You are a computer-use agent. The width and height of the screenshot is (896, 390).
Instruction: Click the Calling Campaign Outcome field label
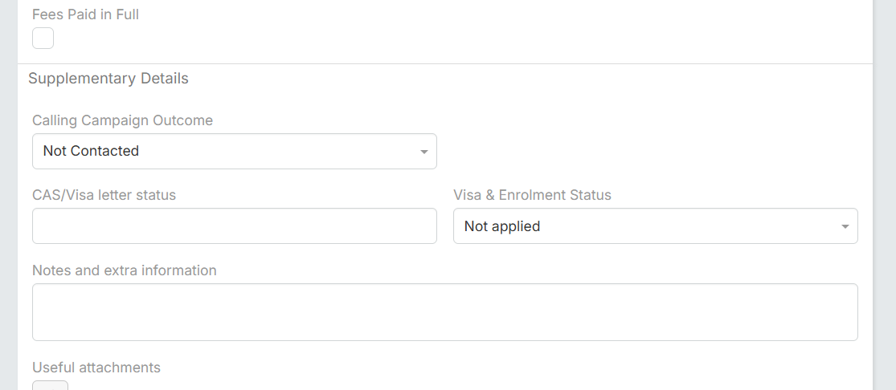point(122,120)
